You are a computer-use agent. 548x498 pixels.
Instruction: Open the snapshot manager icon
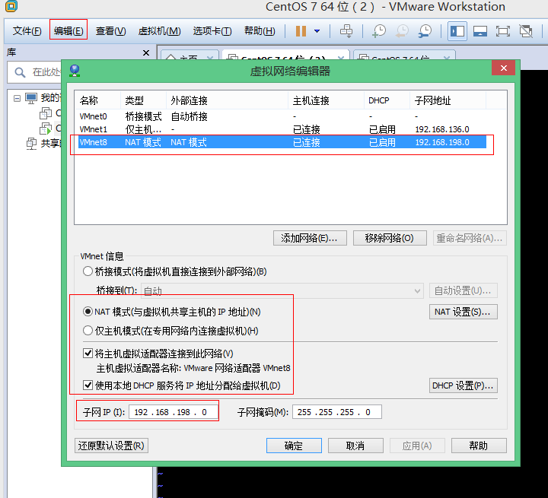[425, 31]
